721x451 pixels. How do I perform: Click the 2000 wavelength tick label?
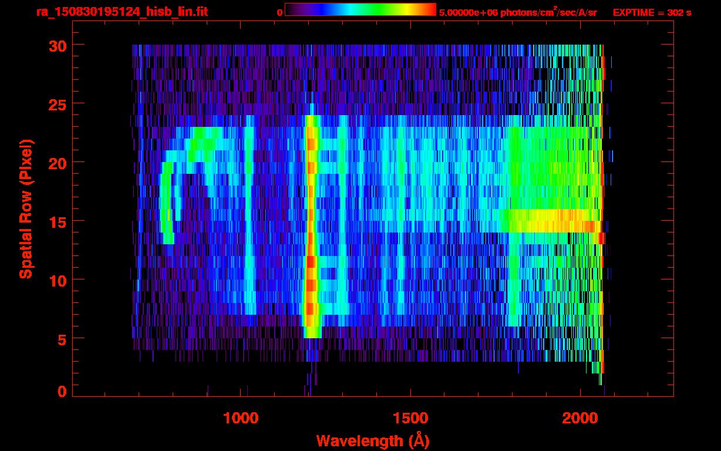click(x=580, y=418)
